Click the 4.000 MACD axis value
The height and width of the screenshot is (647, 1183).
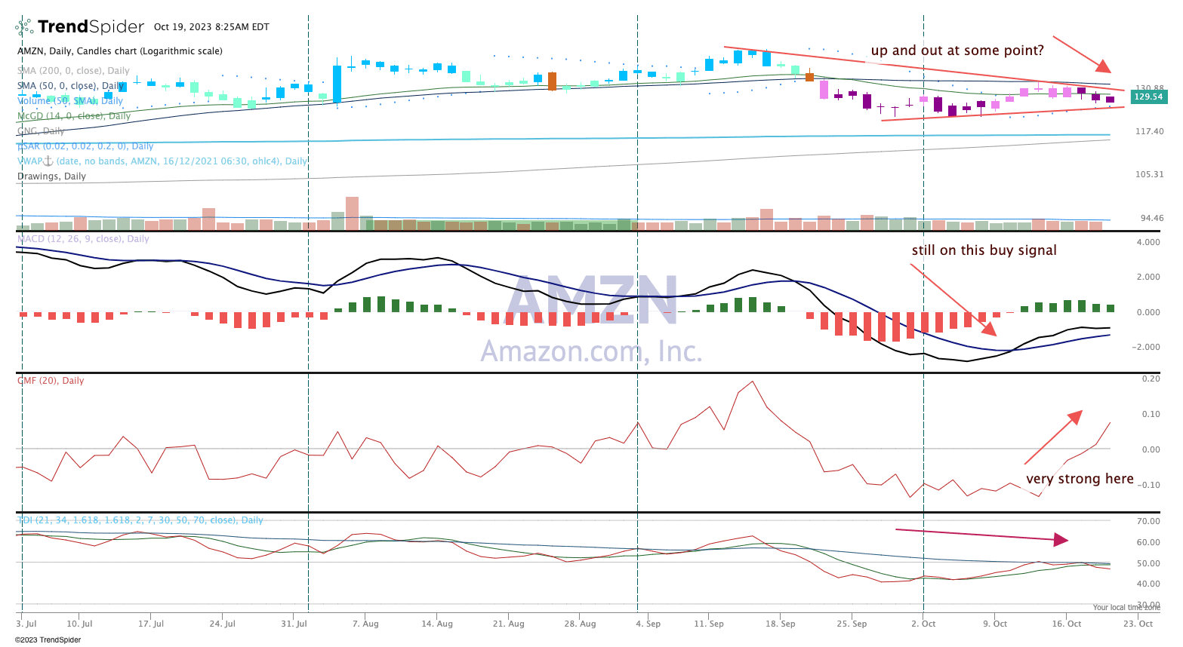1148,242
